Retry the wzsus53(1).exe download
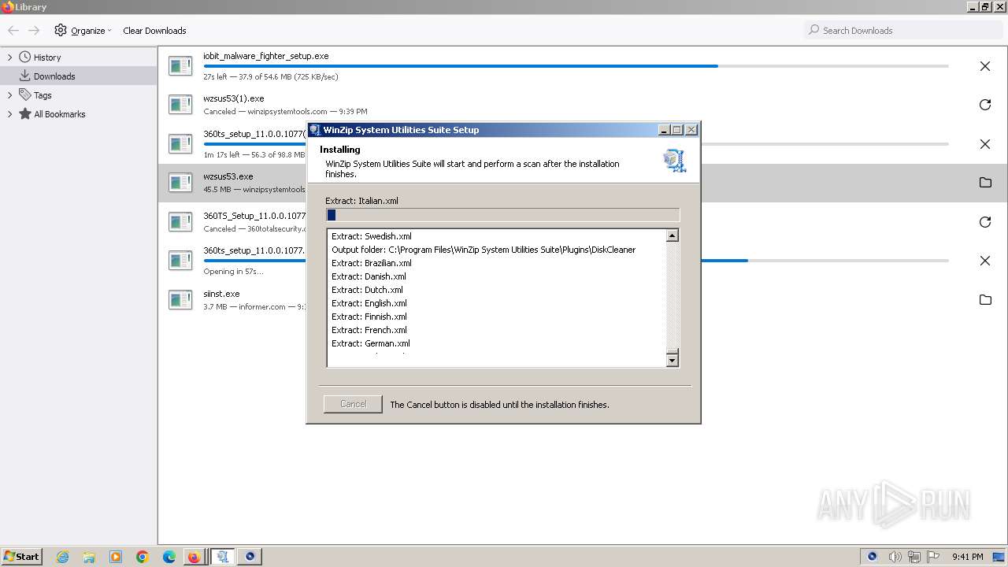The width and height of the screenshot is (1008, 567). pyautogui.click(x=984, y=105)
